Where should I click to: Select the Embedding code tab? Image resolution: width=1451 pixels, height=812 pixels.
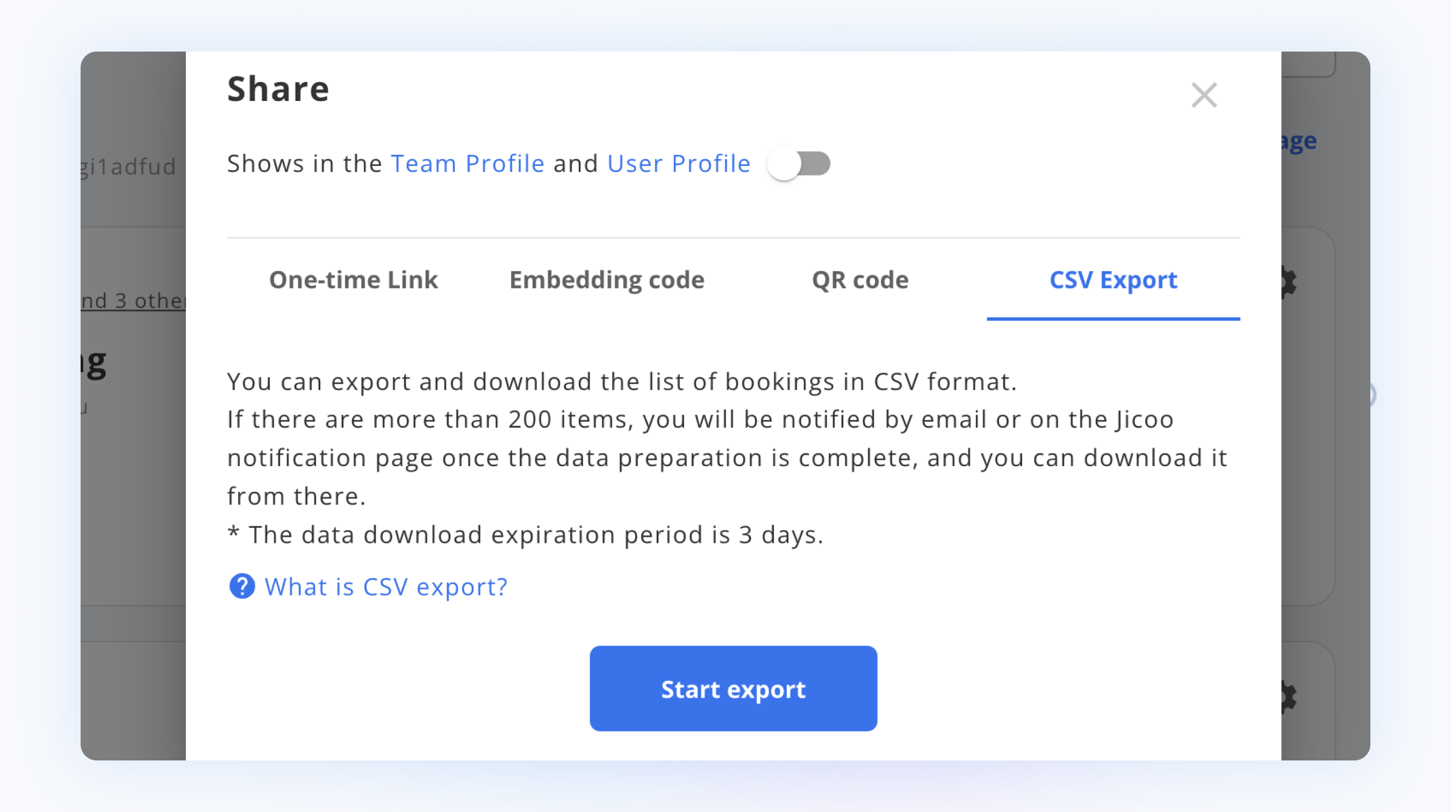click(606, 280)
